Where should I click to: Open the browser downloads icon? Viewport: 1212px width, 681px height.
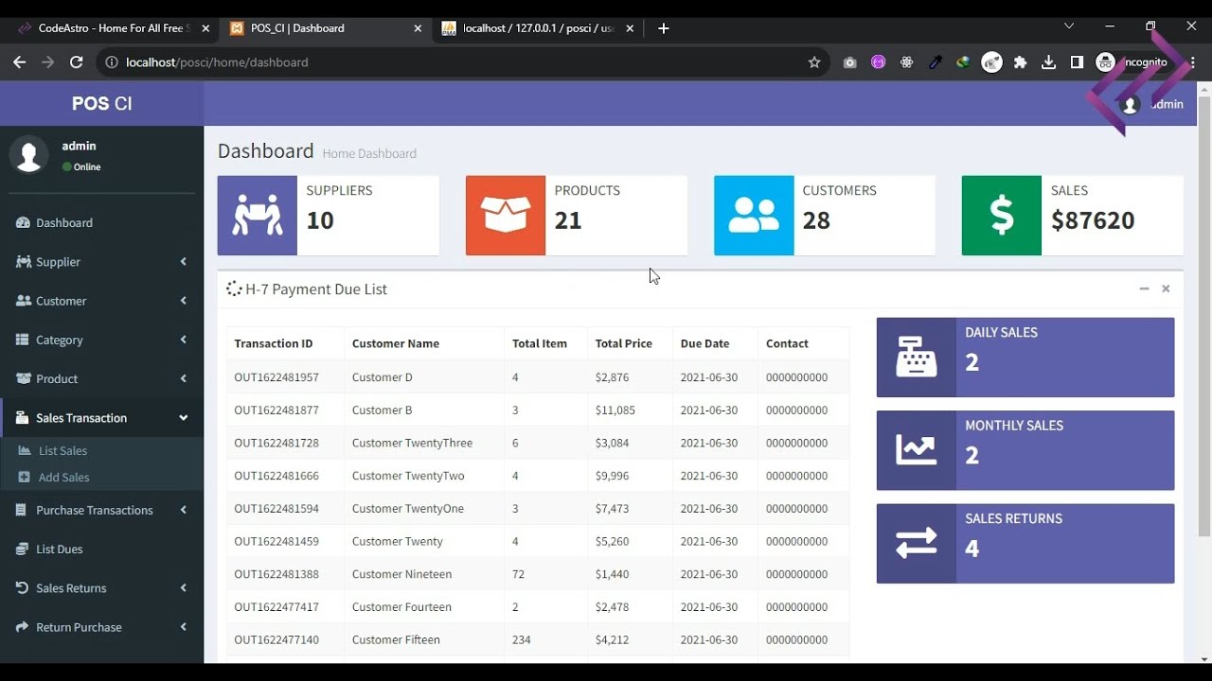(x=1048, y=62)
